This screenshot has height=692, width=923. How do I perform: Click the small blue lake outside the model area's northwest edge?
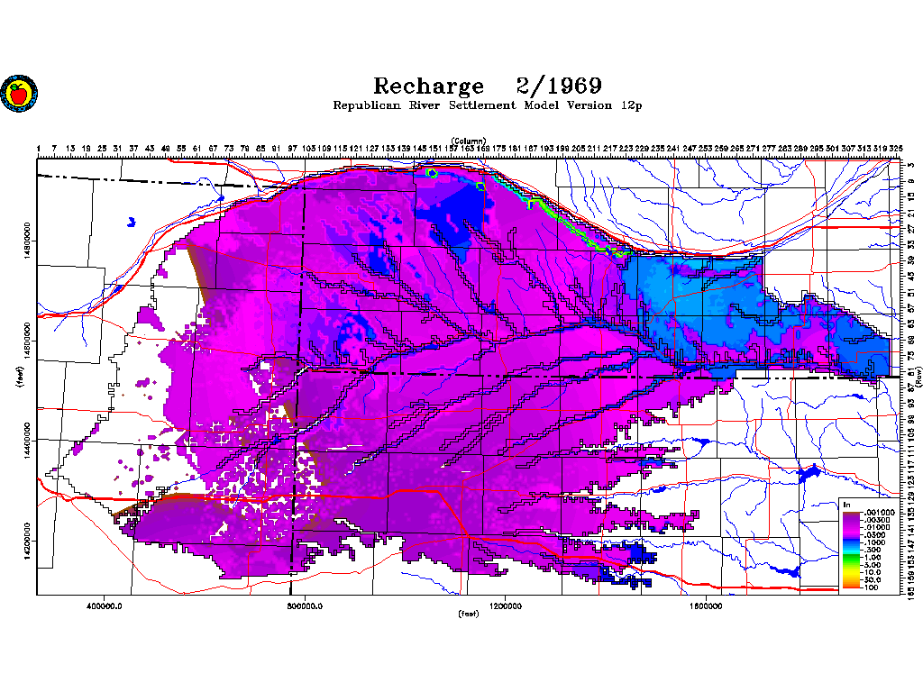coord(132,223)
